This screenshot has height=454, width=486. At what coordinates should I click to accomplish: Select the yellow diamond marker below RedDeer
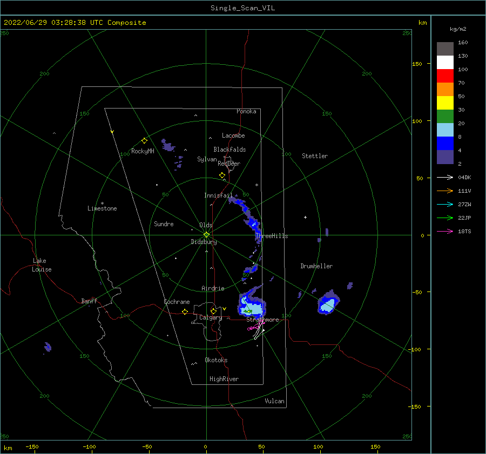pyautogui.click(x=222, y=175)
